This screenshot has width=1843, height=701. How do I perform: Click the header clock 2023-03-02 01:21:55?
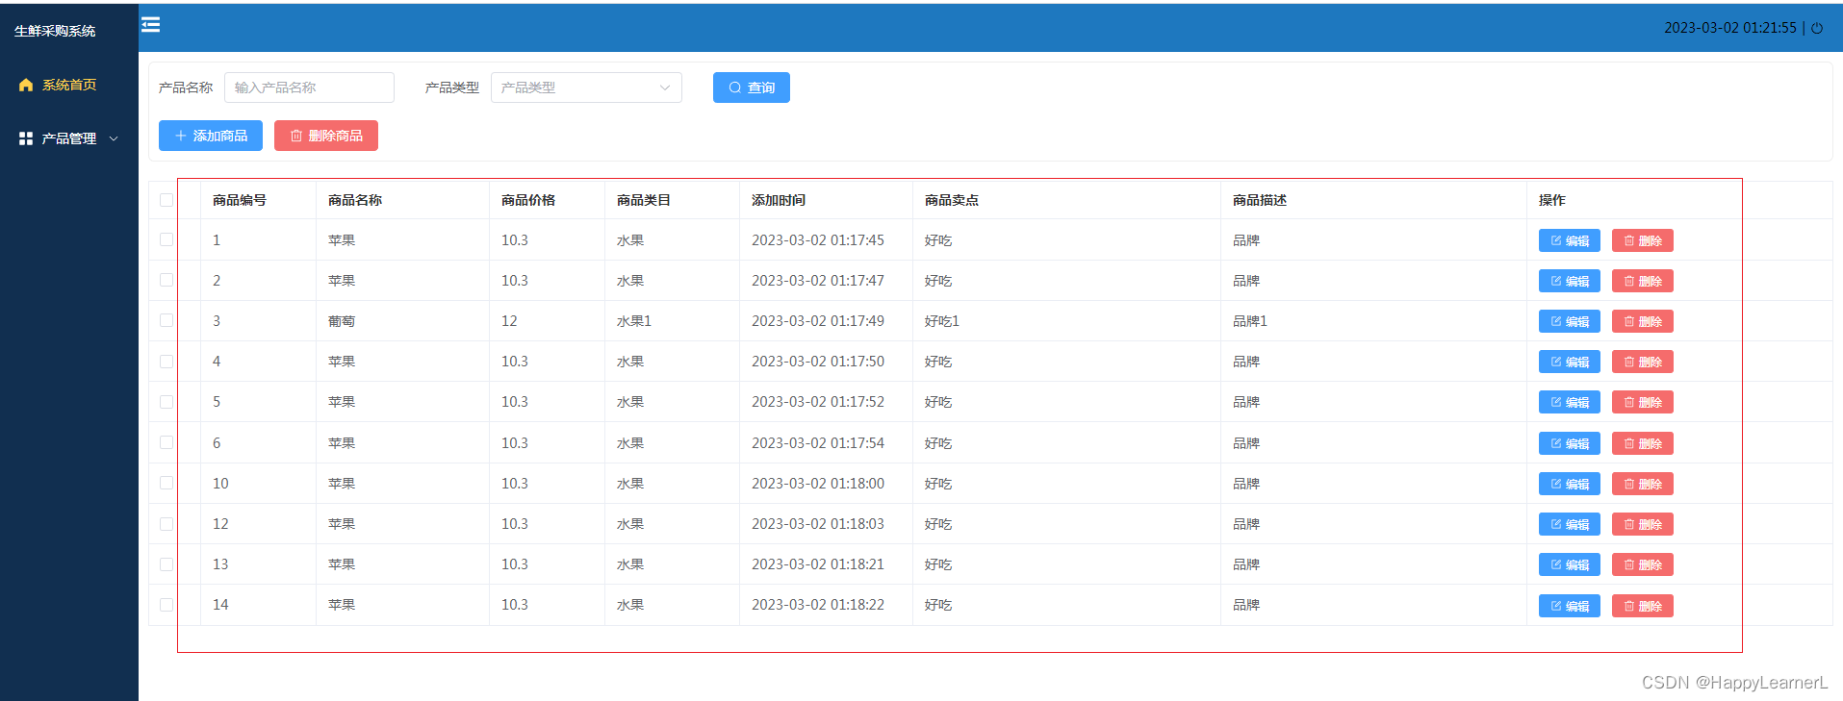[x=1730, y=28]
